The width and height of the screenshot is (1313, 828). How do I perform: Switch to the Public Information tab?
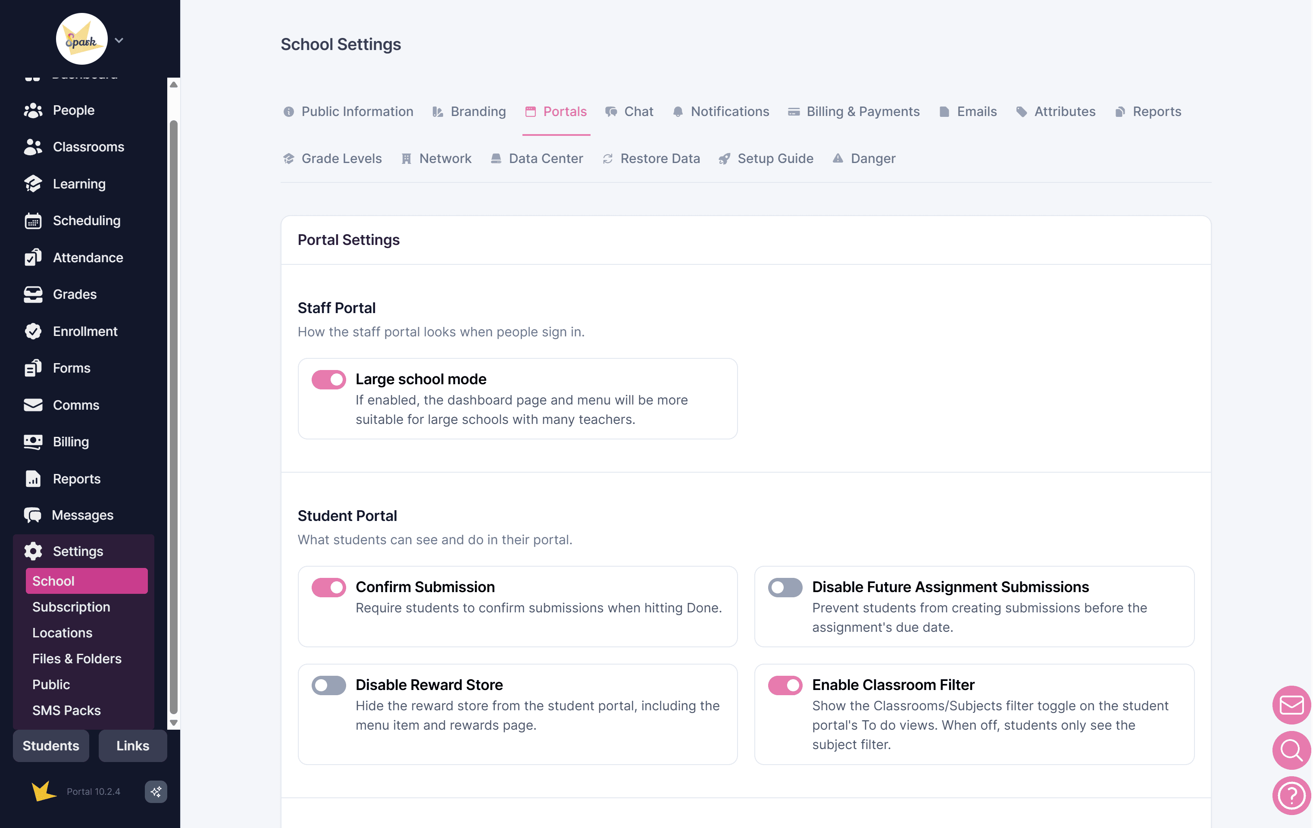pyautogui.click(x=348, y=112)
